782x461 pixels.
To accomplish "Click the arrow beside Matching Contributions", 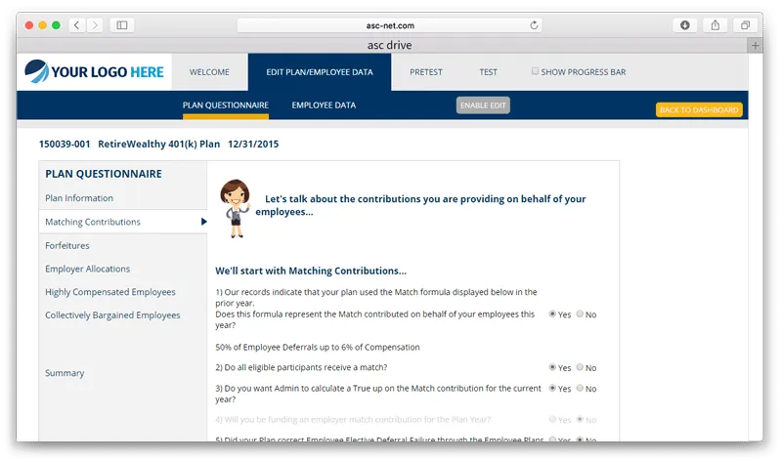I will [203, 222].
